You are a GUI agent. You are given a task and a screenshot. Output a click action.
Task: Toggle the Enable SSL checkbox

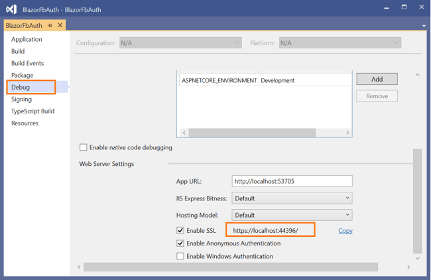click(x=180, y=230)
